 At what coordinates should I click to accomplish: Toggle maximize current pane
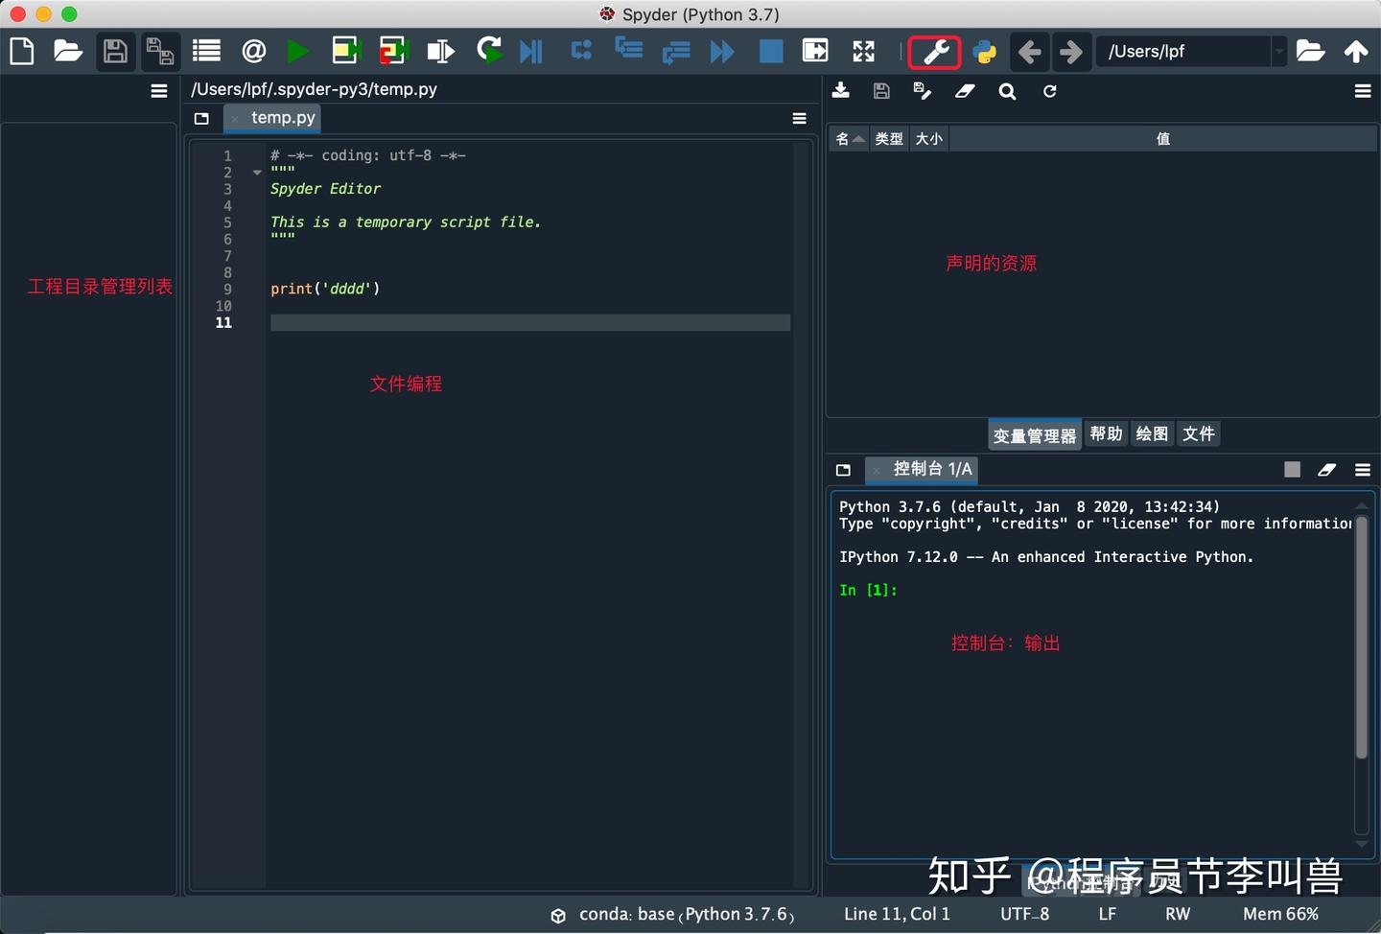pyautogui.click(x=862, y=51)
